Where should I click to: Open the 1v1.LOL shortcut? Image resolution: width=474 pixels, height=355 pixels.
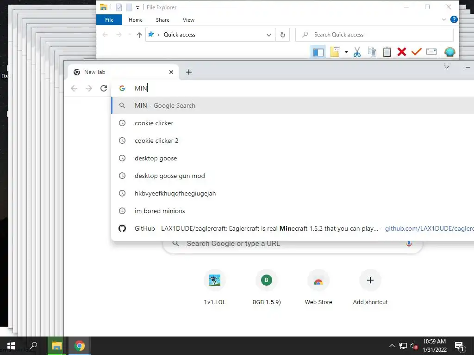pyautogui.click(x=215, y=287)
